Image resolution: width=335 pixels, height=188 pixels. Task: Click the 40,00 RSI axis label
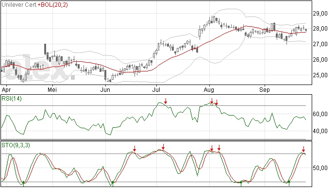pos(320,131)
